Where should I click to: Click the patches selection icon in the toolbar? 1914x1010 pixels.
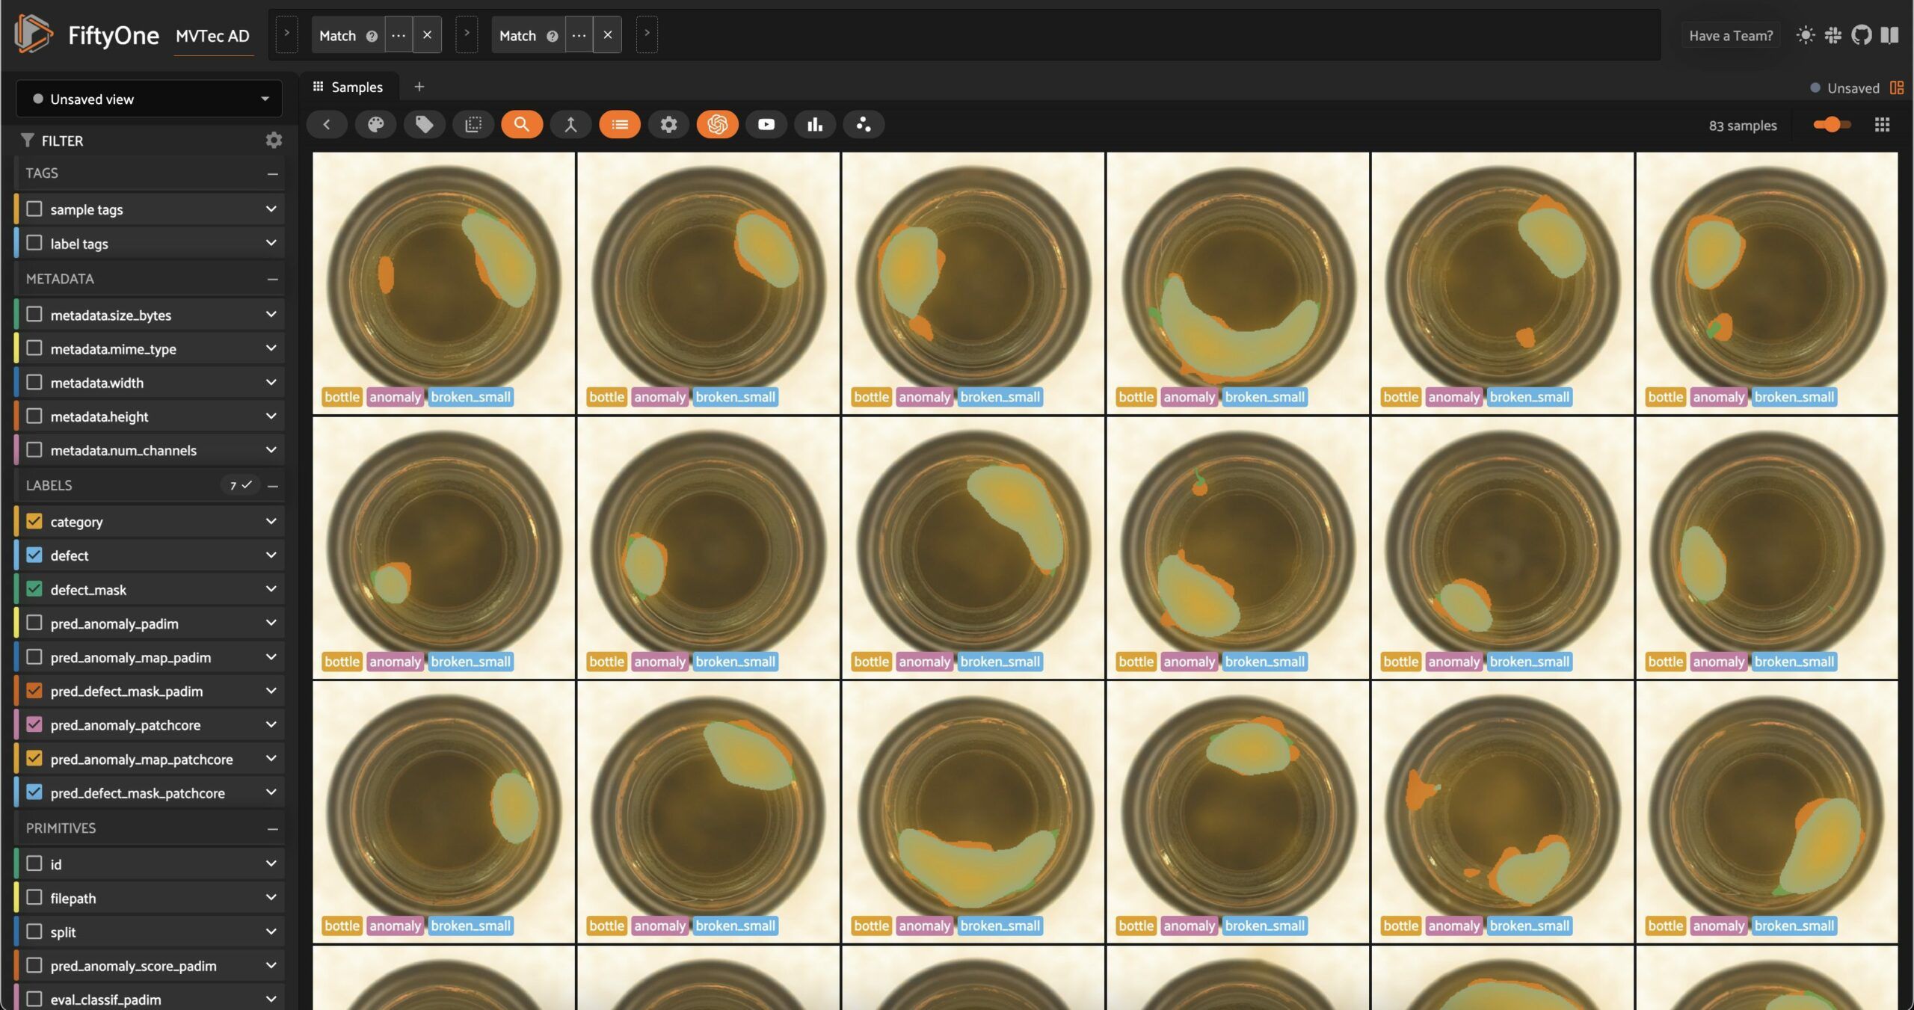[473, 125]
